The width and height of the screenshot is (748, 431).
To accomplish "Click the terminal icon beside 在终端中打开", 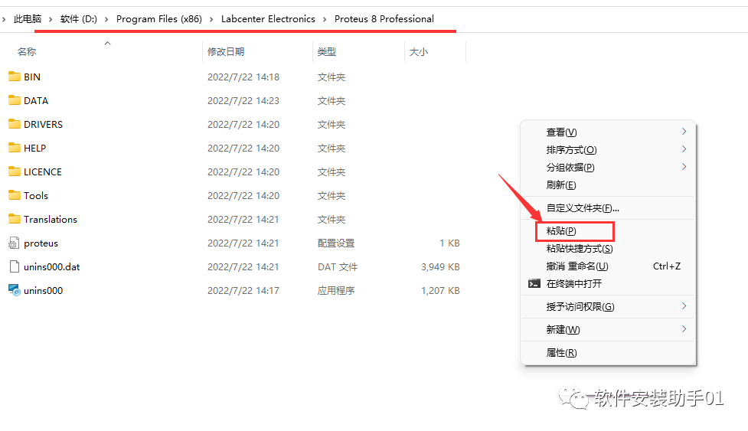I will (x=534, y=284).
